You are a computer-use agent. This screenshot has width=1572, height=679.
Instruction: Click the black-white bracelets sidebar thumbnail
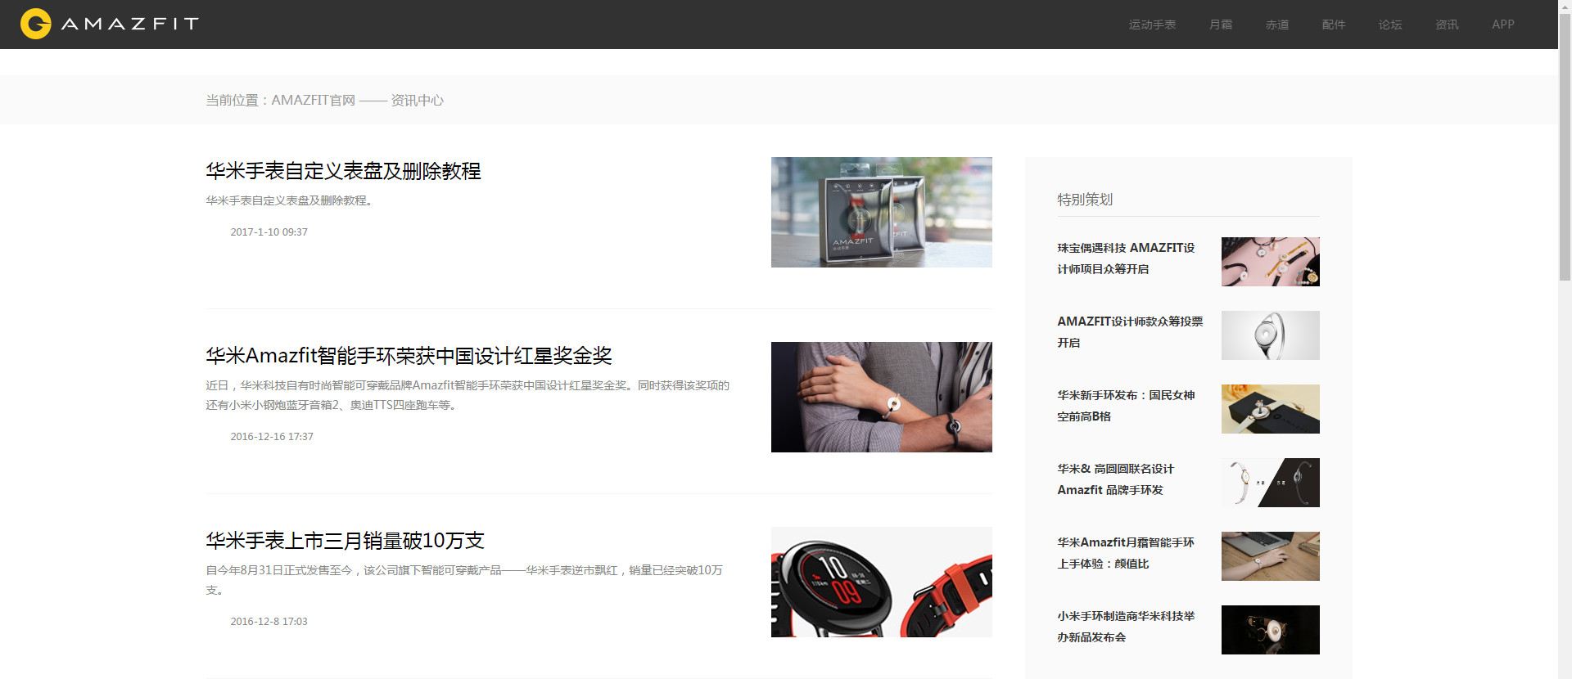pyautogui.click(x=1270, y=483)
